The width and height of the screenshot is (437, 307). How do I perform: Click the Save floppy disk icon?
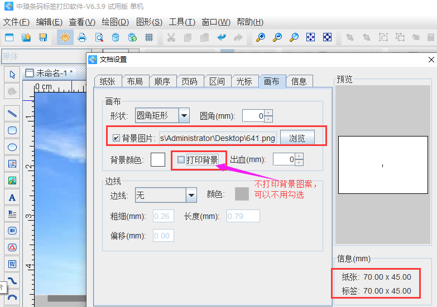click(43, 37)
